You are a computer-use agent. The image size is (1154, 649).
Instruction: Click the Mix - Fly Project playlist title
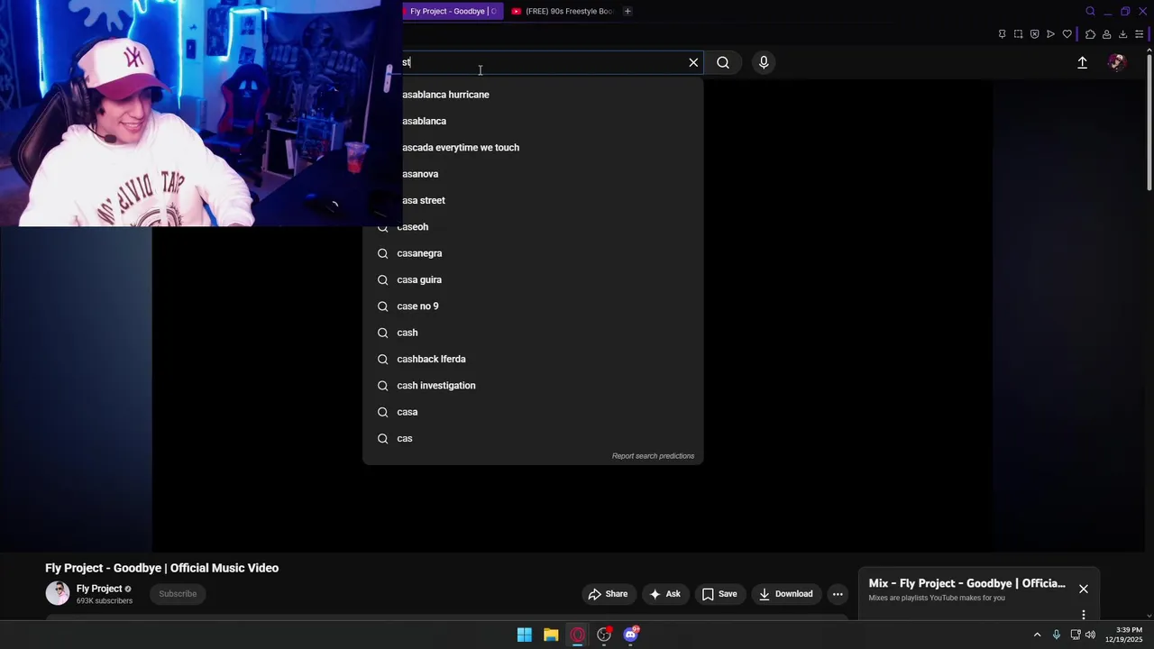click(966, 583)
